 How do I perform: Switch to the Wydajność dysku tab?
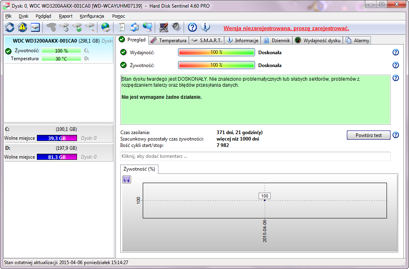(x=318, y=41)
